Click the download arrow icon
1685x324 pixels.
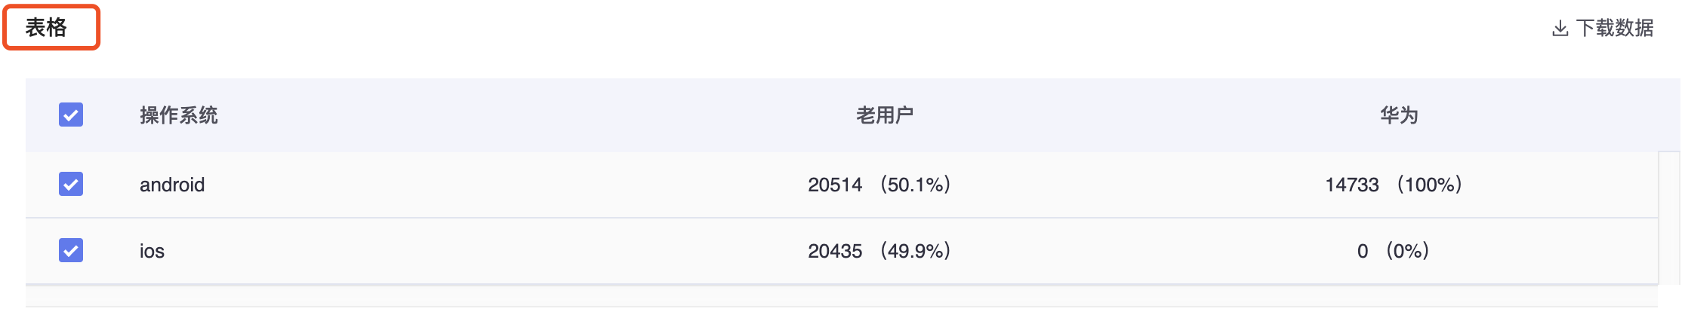click(1560, 29)
